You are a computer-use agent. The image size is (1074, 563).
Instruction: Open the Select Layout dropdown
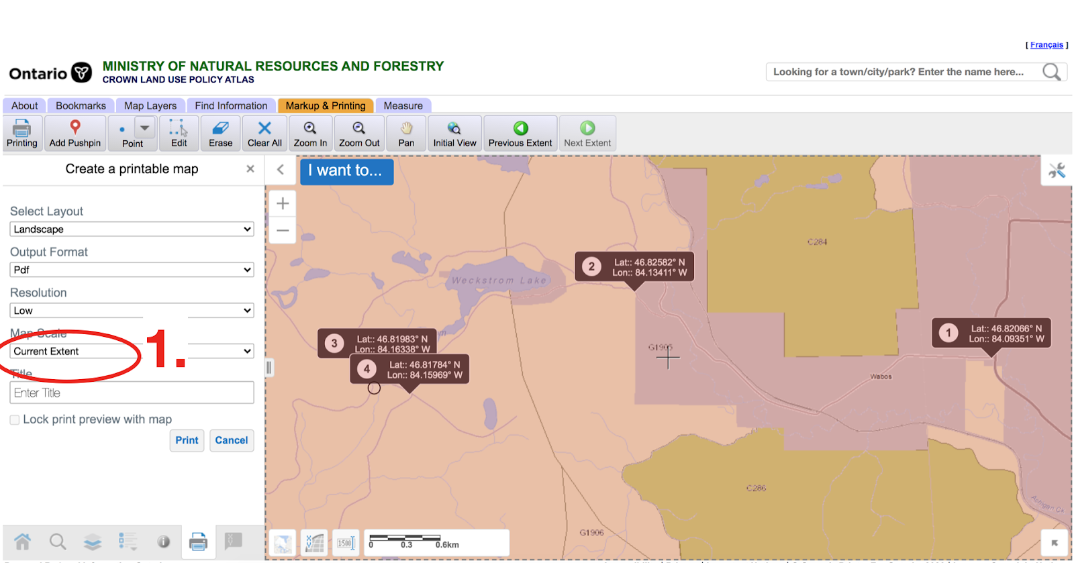click(x=132, y=229)
